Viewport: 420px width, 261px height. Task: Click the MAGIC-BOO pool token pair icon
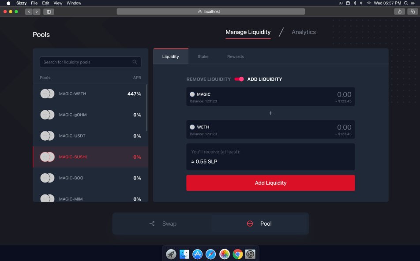(47, 178)
